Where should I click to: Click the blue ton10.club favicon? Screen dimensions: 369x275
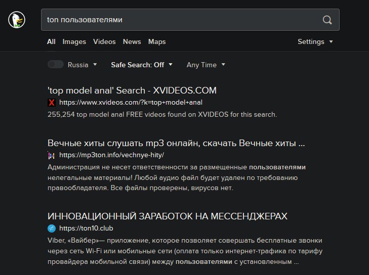tap(52, 228)
